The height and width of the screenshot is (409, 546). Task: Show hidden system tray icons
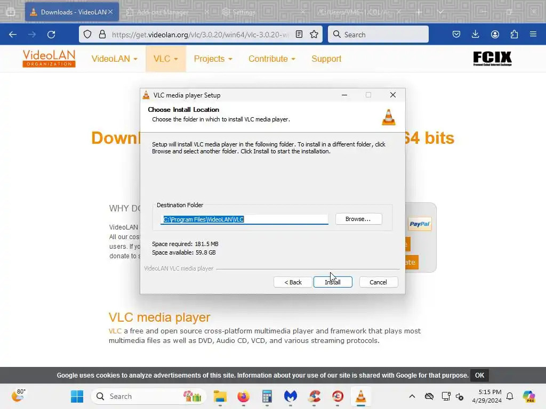(412, 396)
